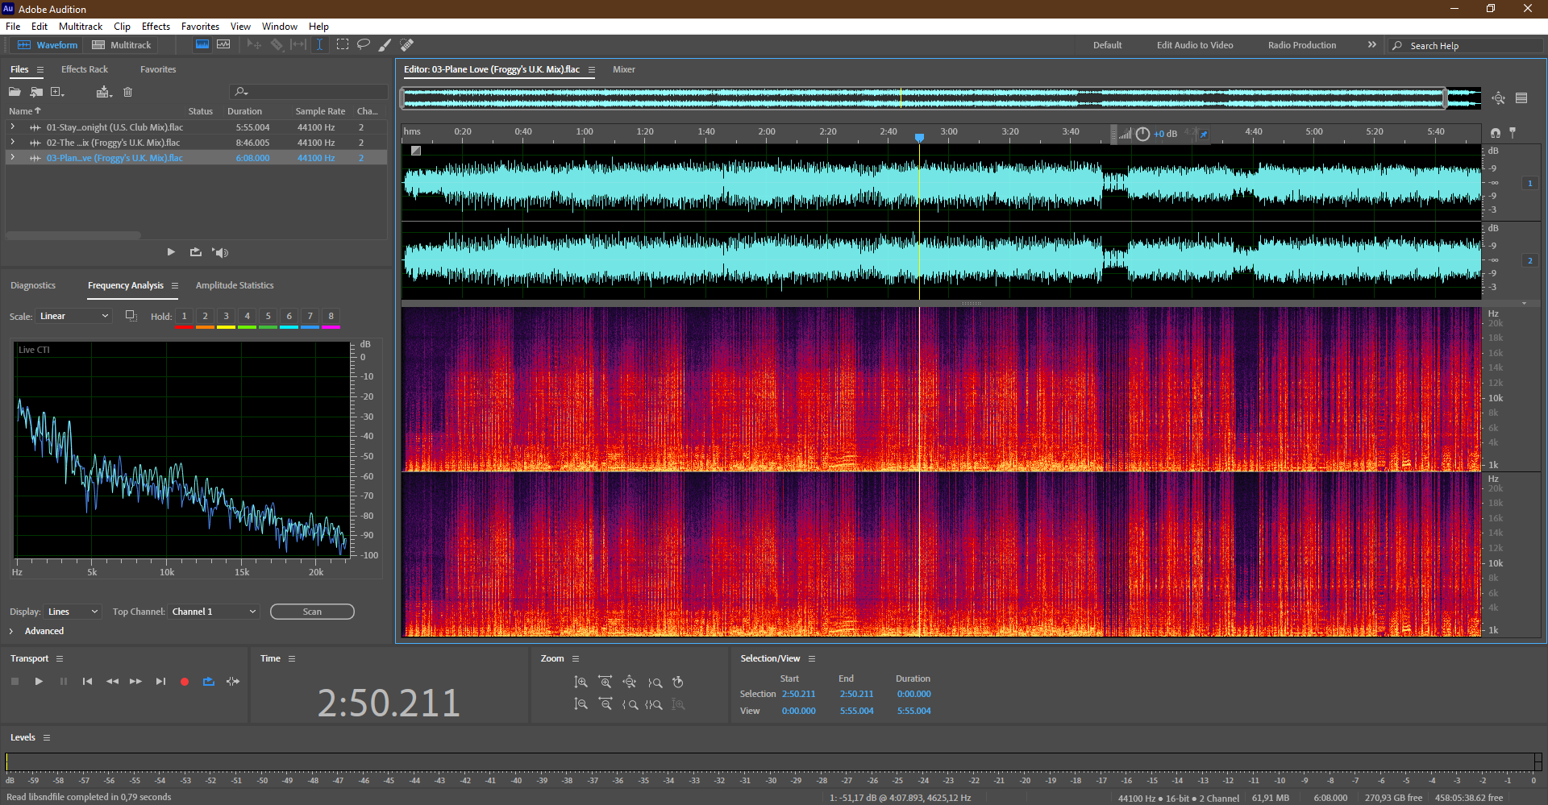Select the Paintbrush Selection tool

(385, 44)
